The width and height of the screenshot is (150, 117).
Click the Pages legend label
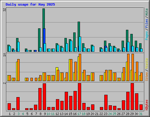[147, 36]
